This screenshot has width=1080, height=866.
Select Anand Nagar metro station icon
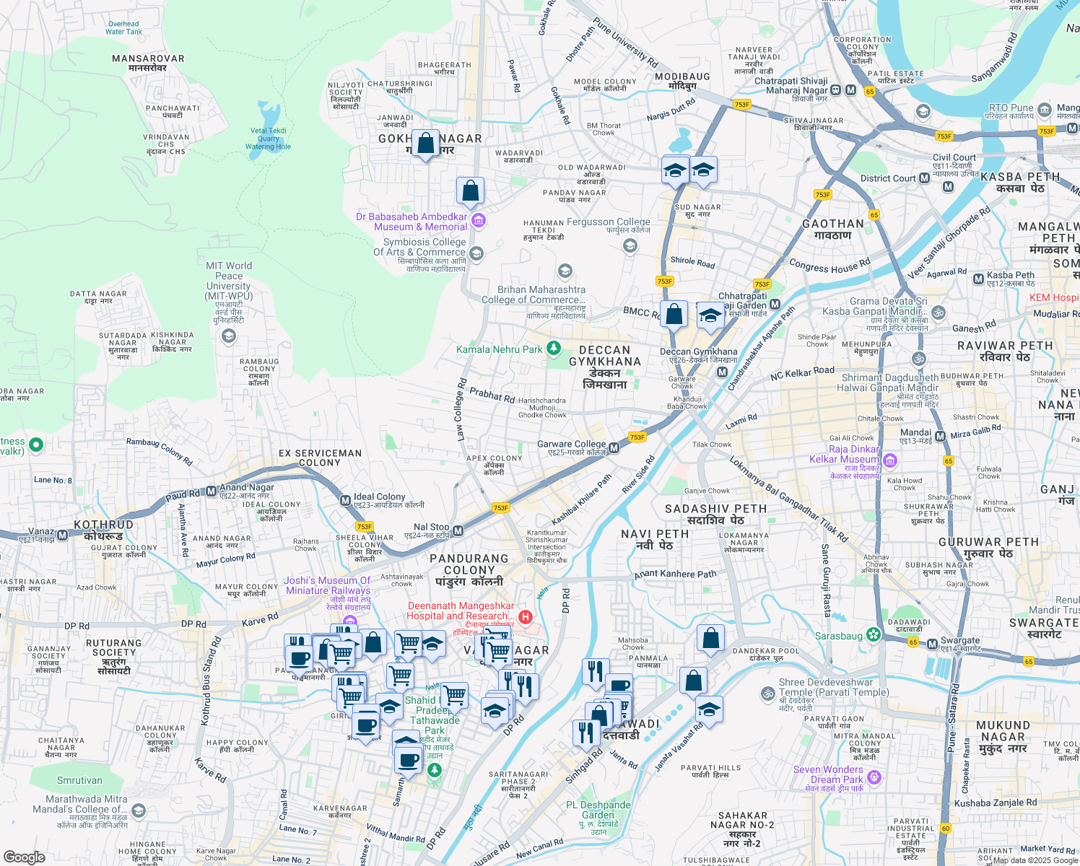[x=212, y=491]
